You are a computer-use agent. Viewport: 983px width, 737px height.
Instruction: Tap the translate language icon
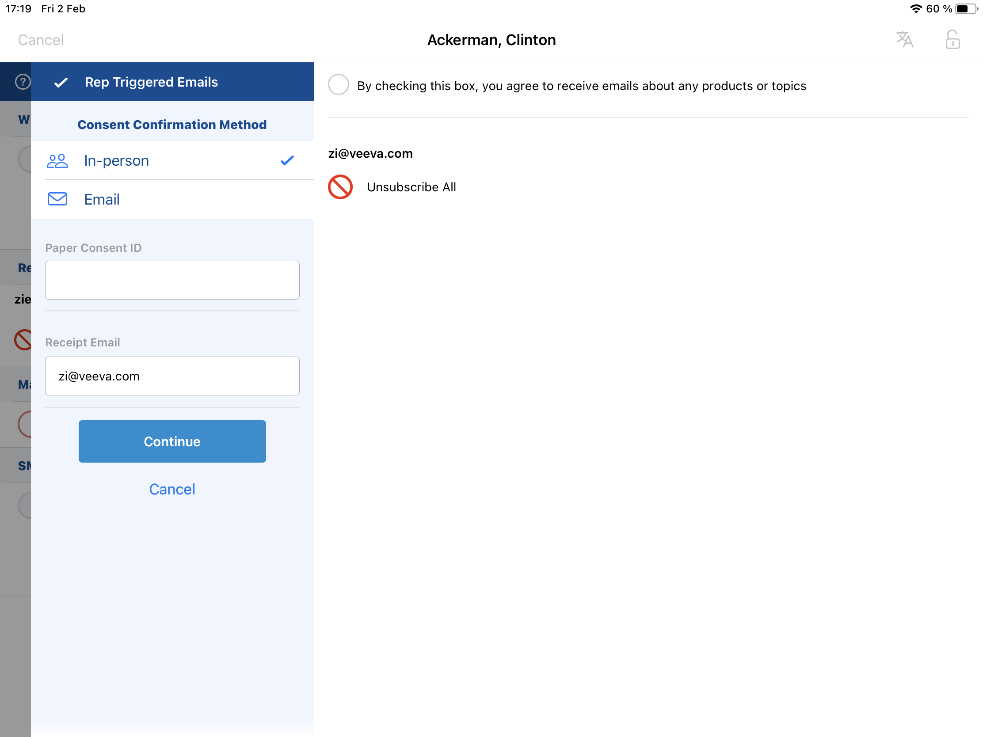click(x=904, y=39)
